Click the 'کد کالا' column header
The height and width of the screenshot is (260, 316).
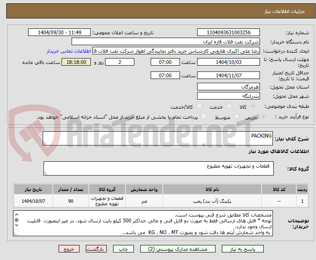coord(279,189)
